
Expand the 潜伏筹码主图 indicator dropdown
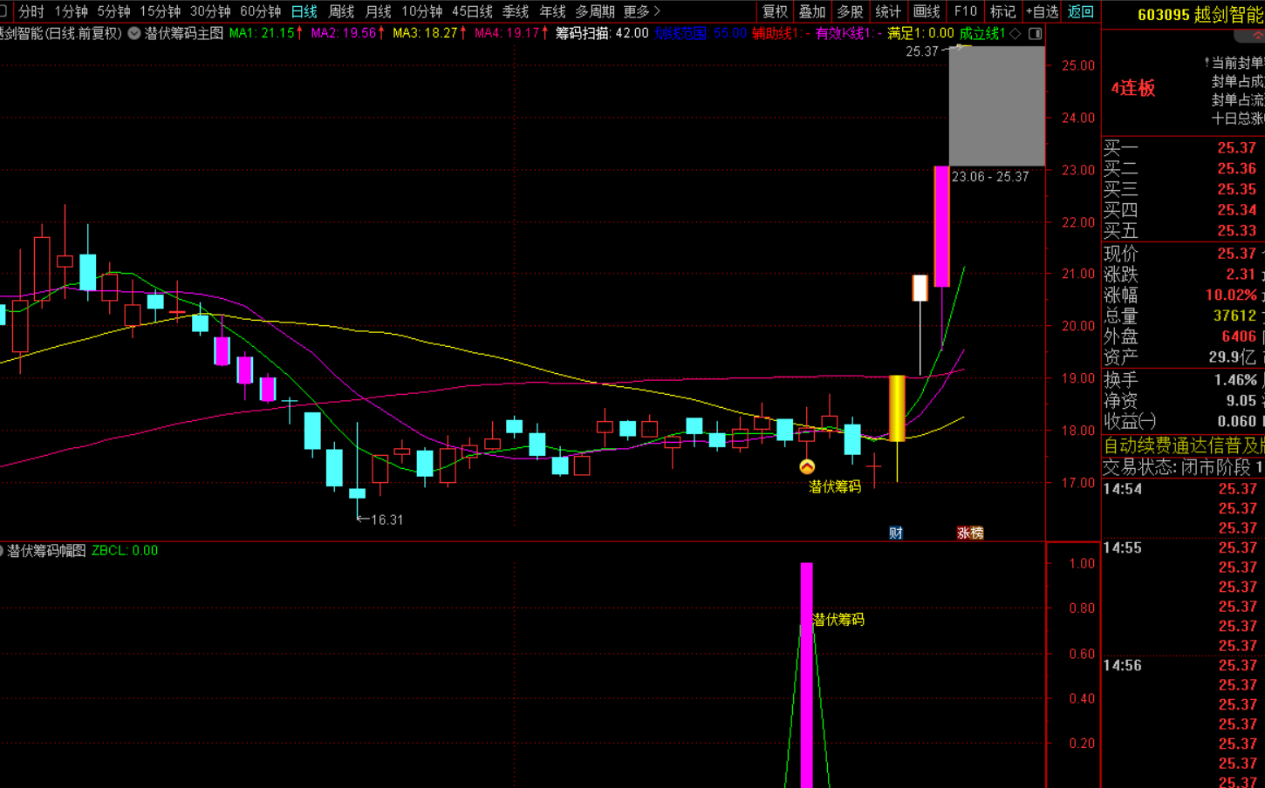pos(134,33)
